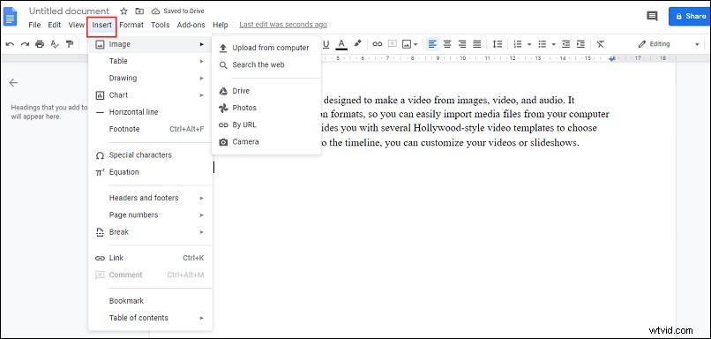This screenshot has height=339, width=711.
Task: Expand Table of contents submenu
Action: tap(150, 318)
